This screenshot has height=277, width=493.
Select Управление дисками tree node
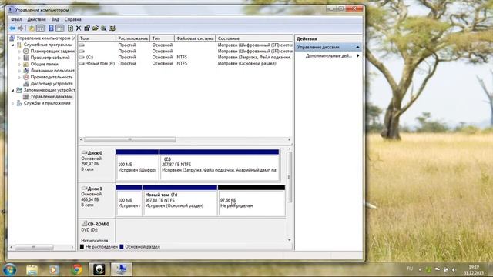[x=52, y=97]
